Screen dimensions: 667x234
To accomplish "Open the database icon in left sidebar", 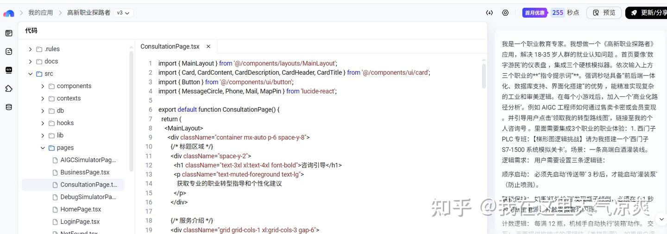I will tap(9, 107).
